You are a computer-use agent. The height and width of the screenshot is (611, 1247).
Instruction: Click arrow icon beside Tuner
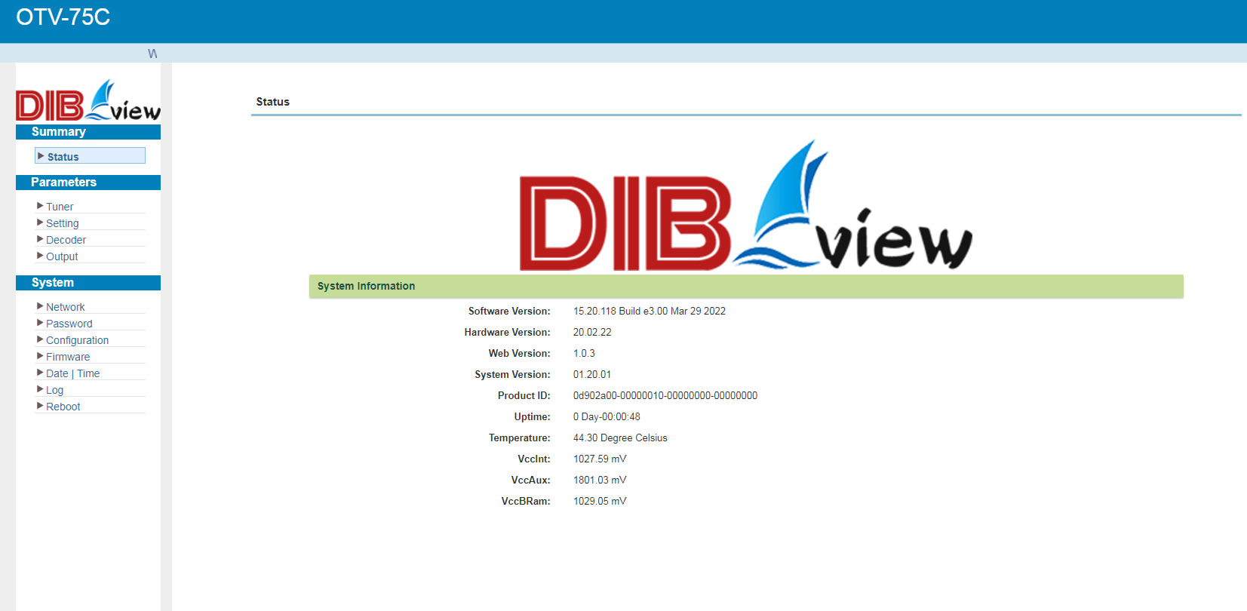(x=40, y=206)
